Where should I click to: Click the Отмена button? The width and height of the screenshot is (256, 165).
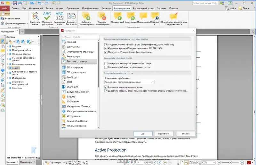[186, 134]
